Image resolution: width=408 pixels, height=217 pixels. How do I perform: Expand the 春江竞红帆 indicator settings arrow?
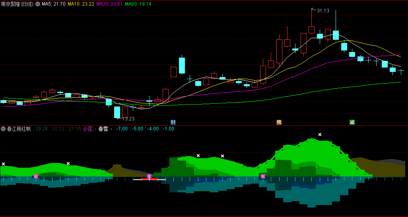[4, 128]
